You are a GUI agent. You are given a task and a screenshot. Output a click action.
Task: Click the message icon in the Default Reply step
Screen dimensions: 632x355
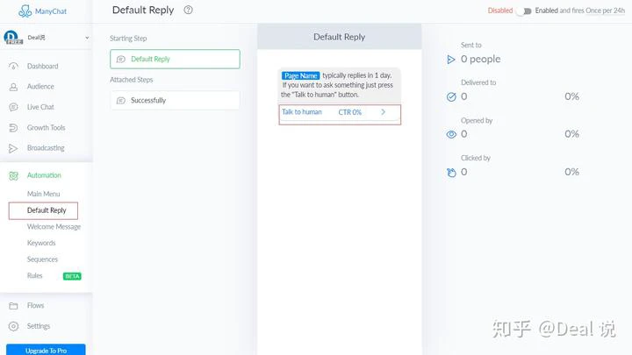pos(120,60)
